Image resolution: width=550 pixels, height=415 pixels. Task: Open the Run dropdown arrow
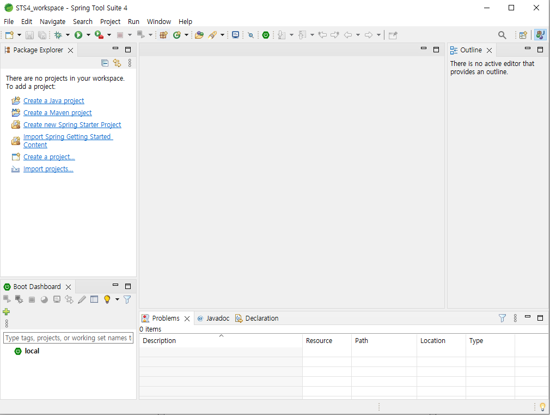point(88,35)
